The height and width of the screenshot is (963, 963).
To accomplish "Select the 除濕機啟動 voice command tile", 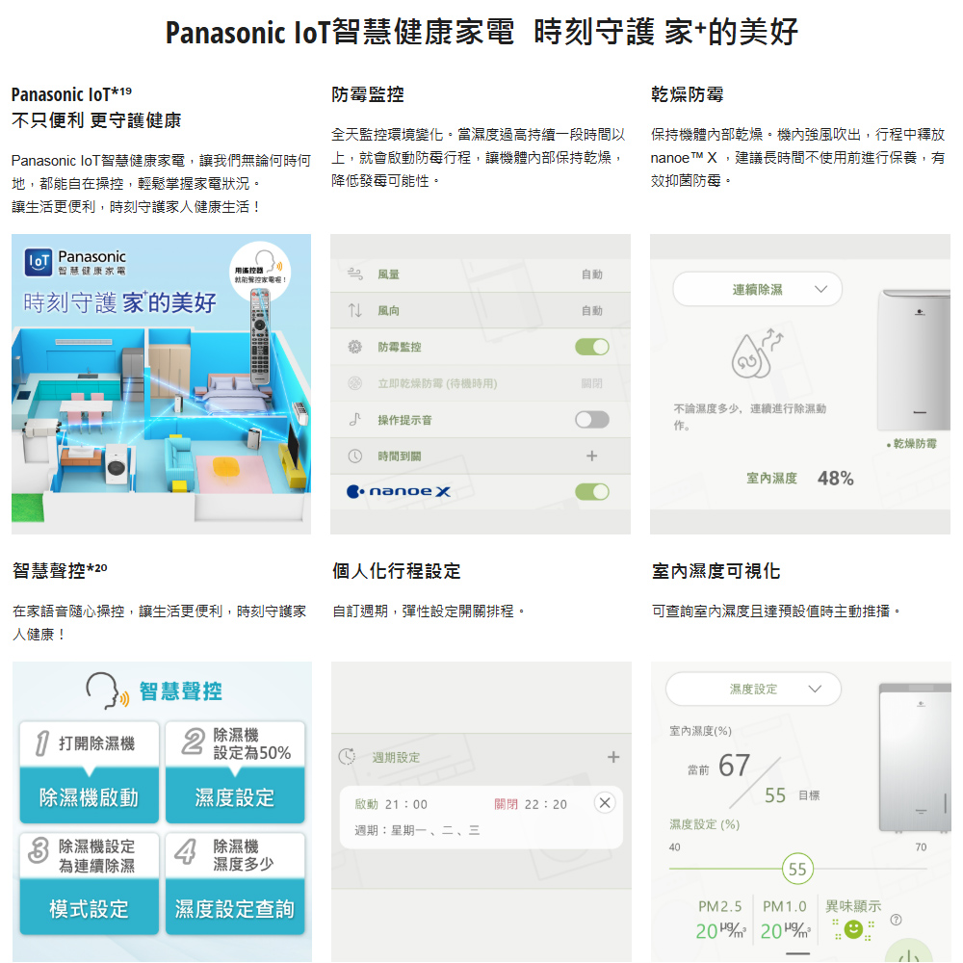I will pyautogui.click(x=89, y=796).
